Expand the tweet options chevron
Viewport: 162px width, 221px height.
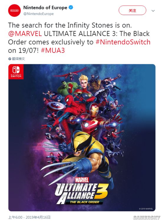(153, 11)
